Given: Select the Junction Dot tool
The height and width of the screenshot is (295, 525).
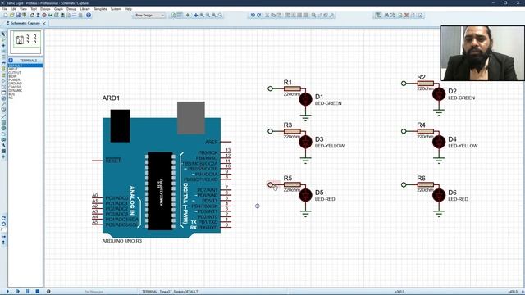Looking at the screenshot, I should click(x=3, y=45).
